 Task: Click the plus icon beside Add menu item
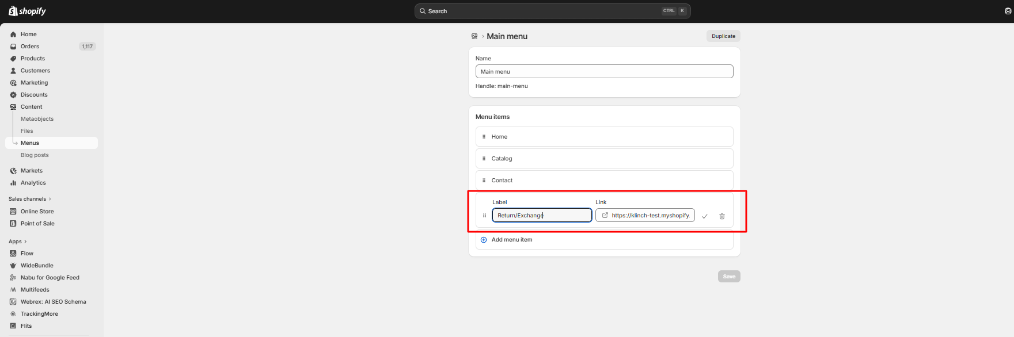tap(484, 240)
